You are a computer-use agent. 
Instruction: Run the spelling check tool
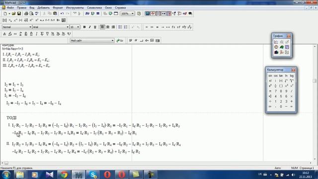(x=37, y=13)
